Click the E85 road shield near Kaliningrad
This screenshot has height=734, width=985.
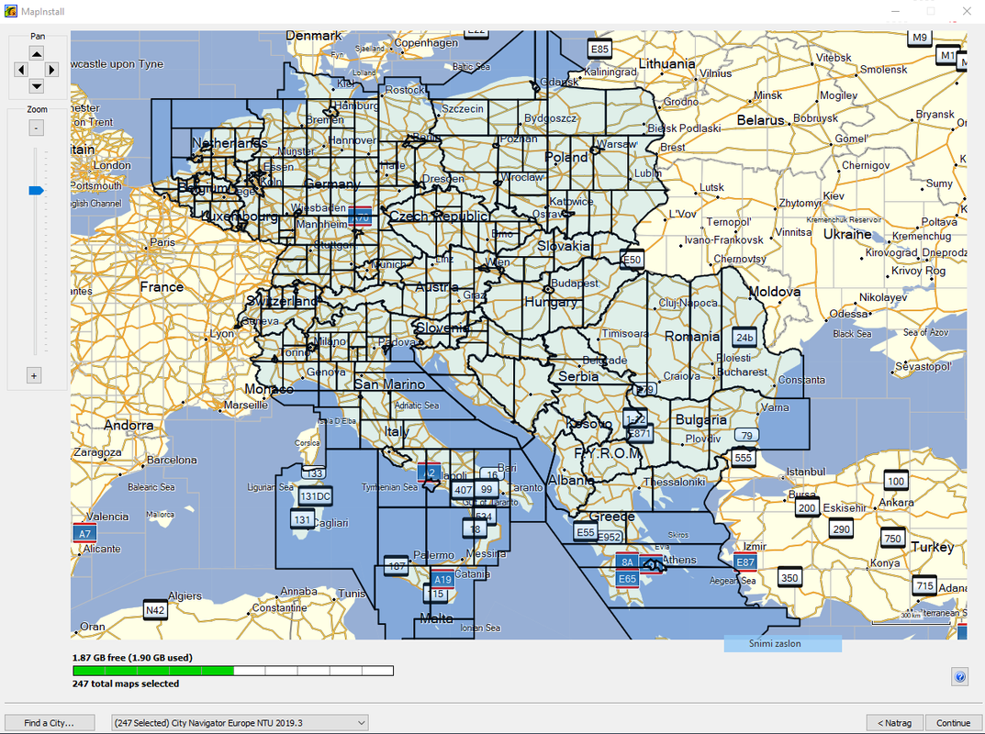point(600,49)
